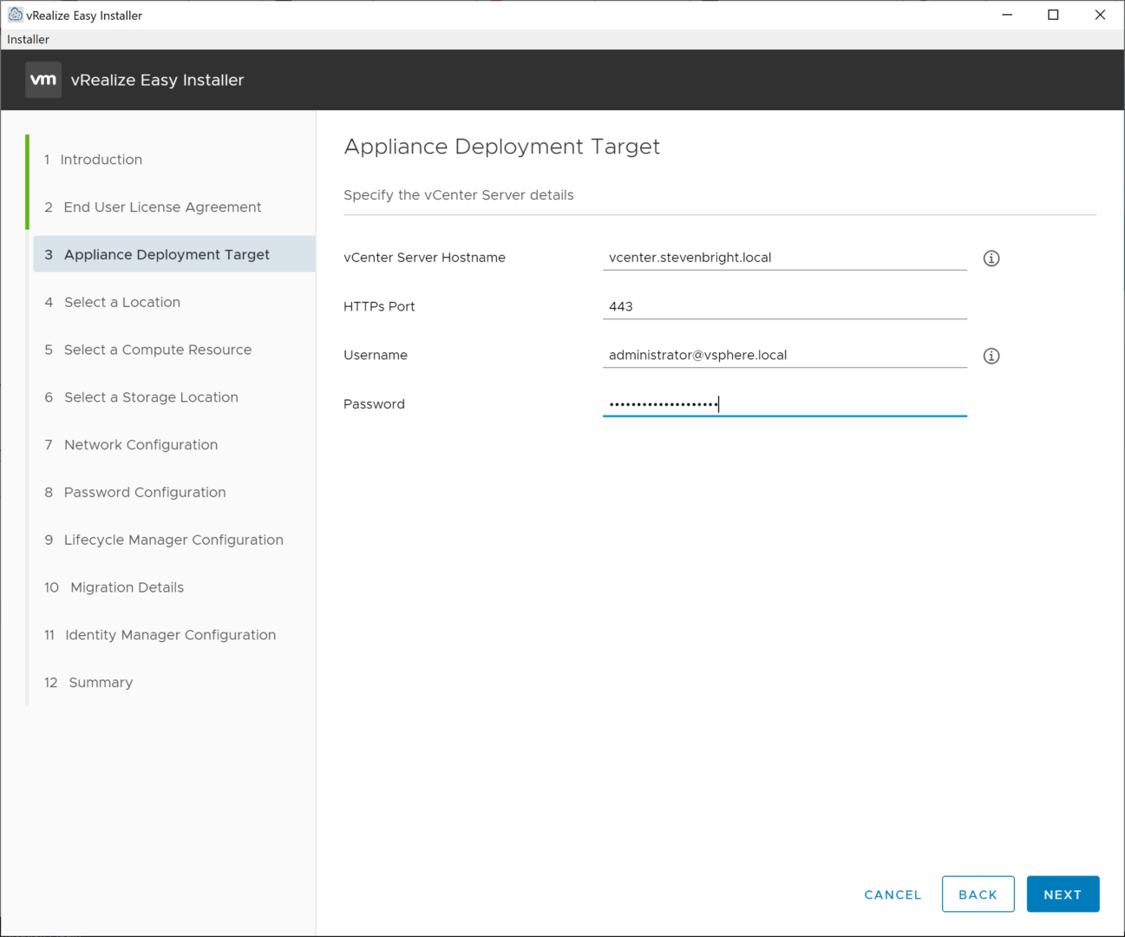
Task: Open Lifecycle Manager Configuration step
Action: click(x=173, y=540)
